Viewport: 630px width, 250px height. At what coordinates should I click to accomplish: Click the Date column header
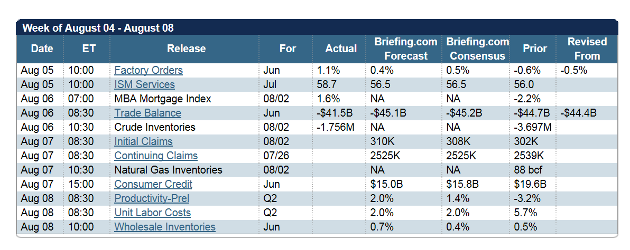(42, 49)
